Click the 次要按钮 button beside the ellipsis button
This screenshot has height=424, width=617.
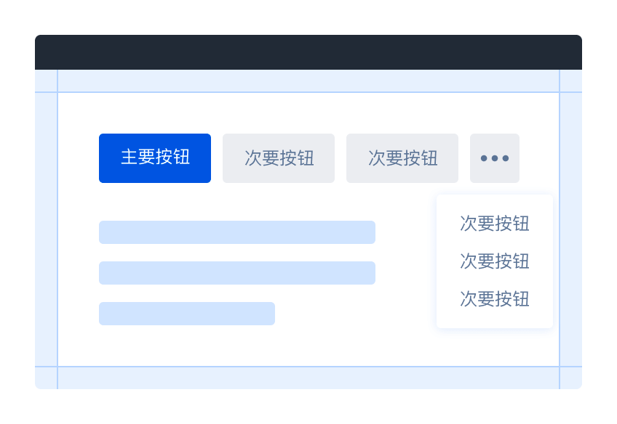[402, 158]
